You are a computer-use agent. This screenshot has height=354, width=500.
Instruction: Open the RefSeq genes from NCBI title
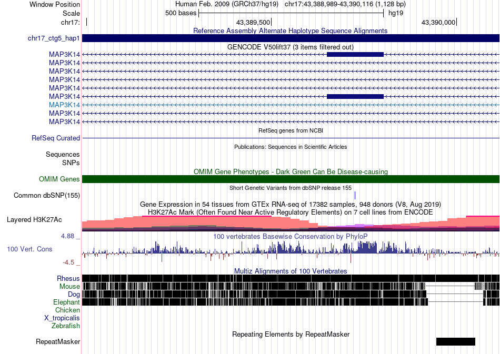(291, 130)
